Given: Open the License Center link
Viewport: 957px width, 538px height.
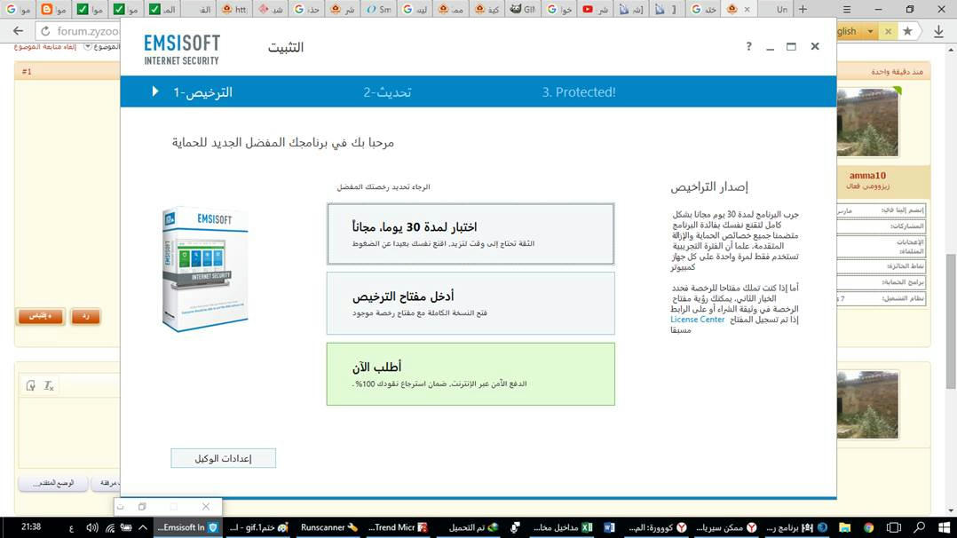Looking at the screenshot, I should point(697,320).
